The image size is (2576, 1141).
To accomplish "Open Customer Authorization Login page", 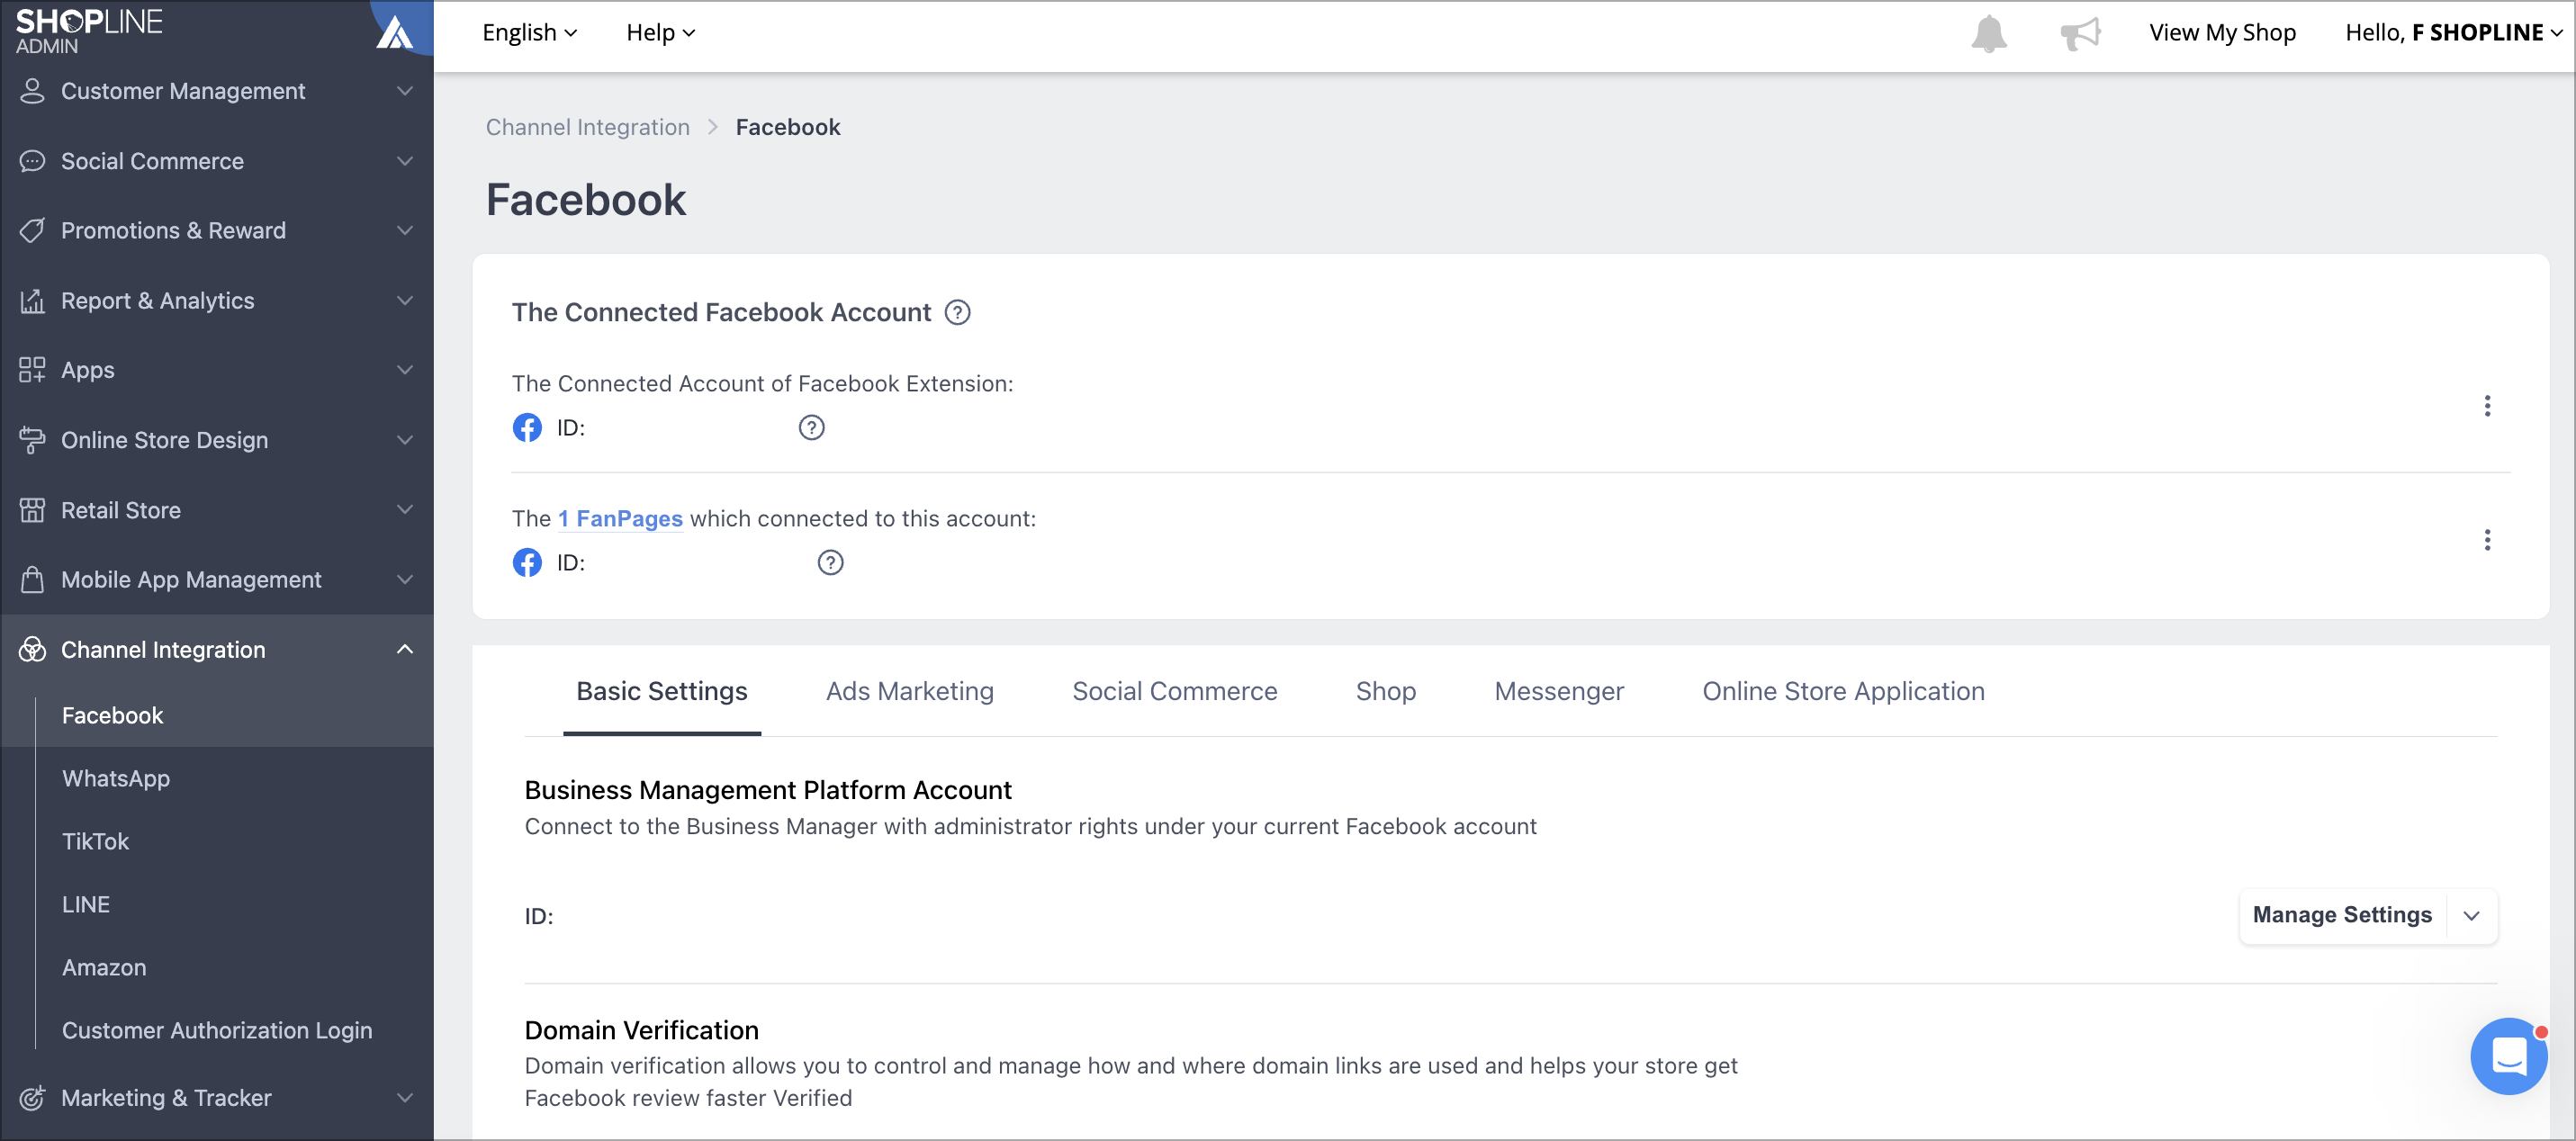I will coord(217,1031).
